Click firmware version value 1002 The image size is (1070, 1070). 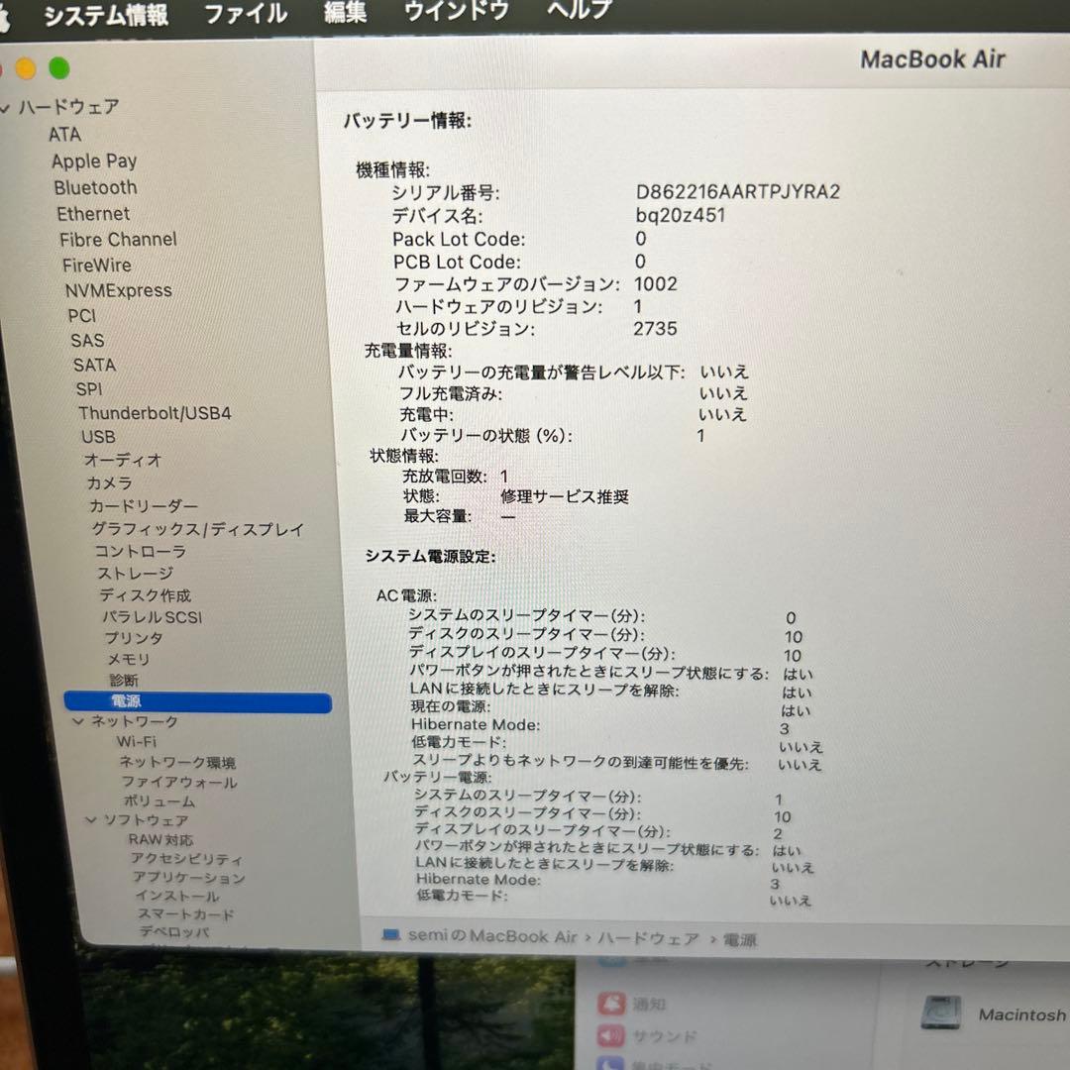click(656, 284)
